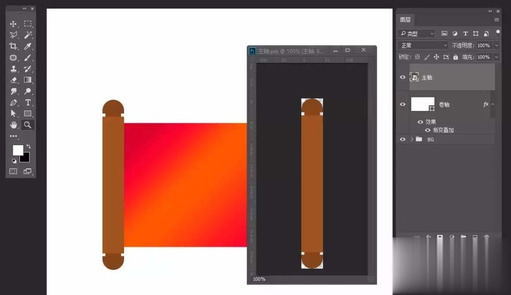Viewport: 511px width, 295px height.
Task: Open the 不透明度 opacity slider arrow
Action: 496,45
